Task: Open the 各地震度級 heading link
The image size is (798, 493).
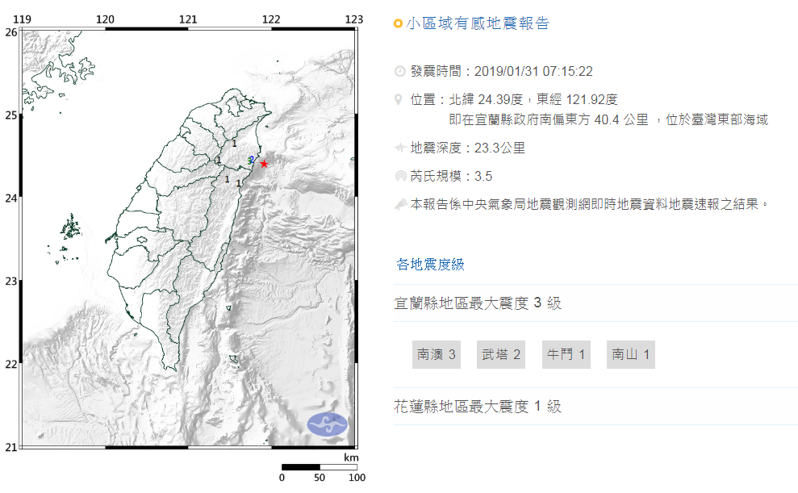Action: [x=430, y=265]
